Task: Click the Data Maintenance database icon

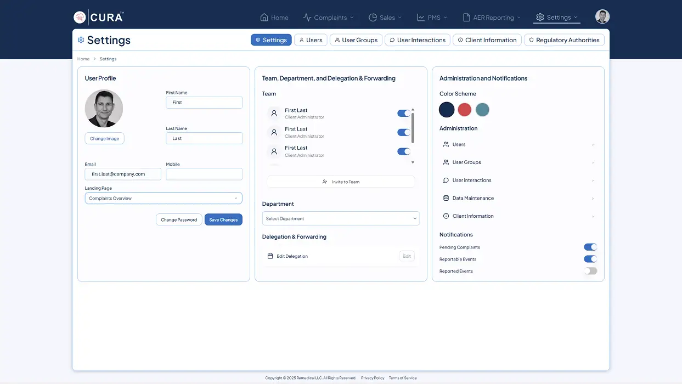Action: pos(446,198)
